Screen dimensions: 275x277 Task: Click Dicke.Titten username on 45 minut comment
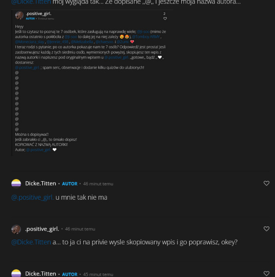pyautogui.click(x=41, y=274)
